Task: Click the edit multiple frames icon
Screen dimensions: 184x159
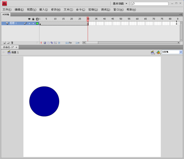Action: tap(52, 43)
